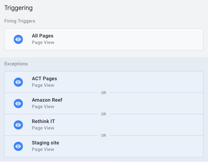Click the ACT Pages page view icon

click(18, 82)
